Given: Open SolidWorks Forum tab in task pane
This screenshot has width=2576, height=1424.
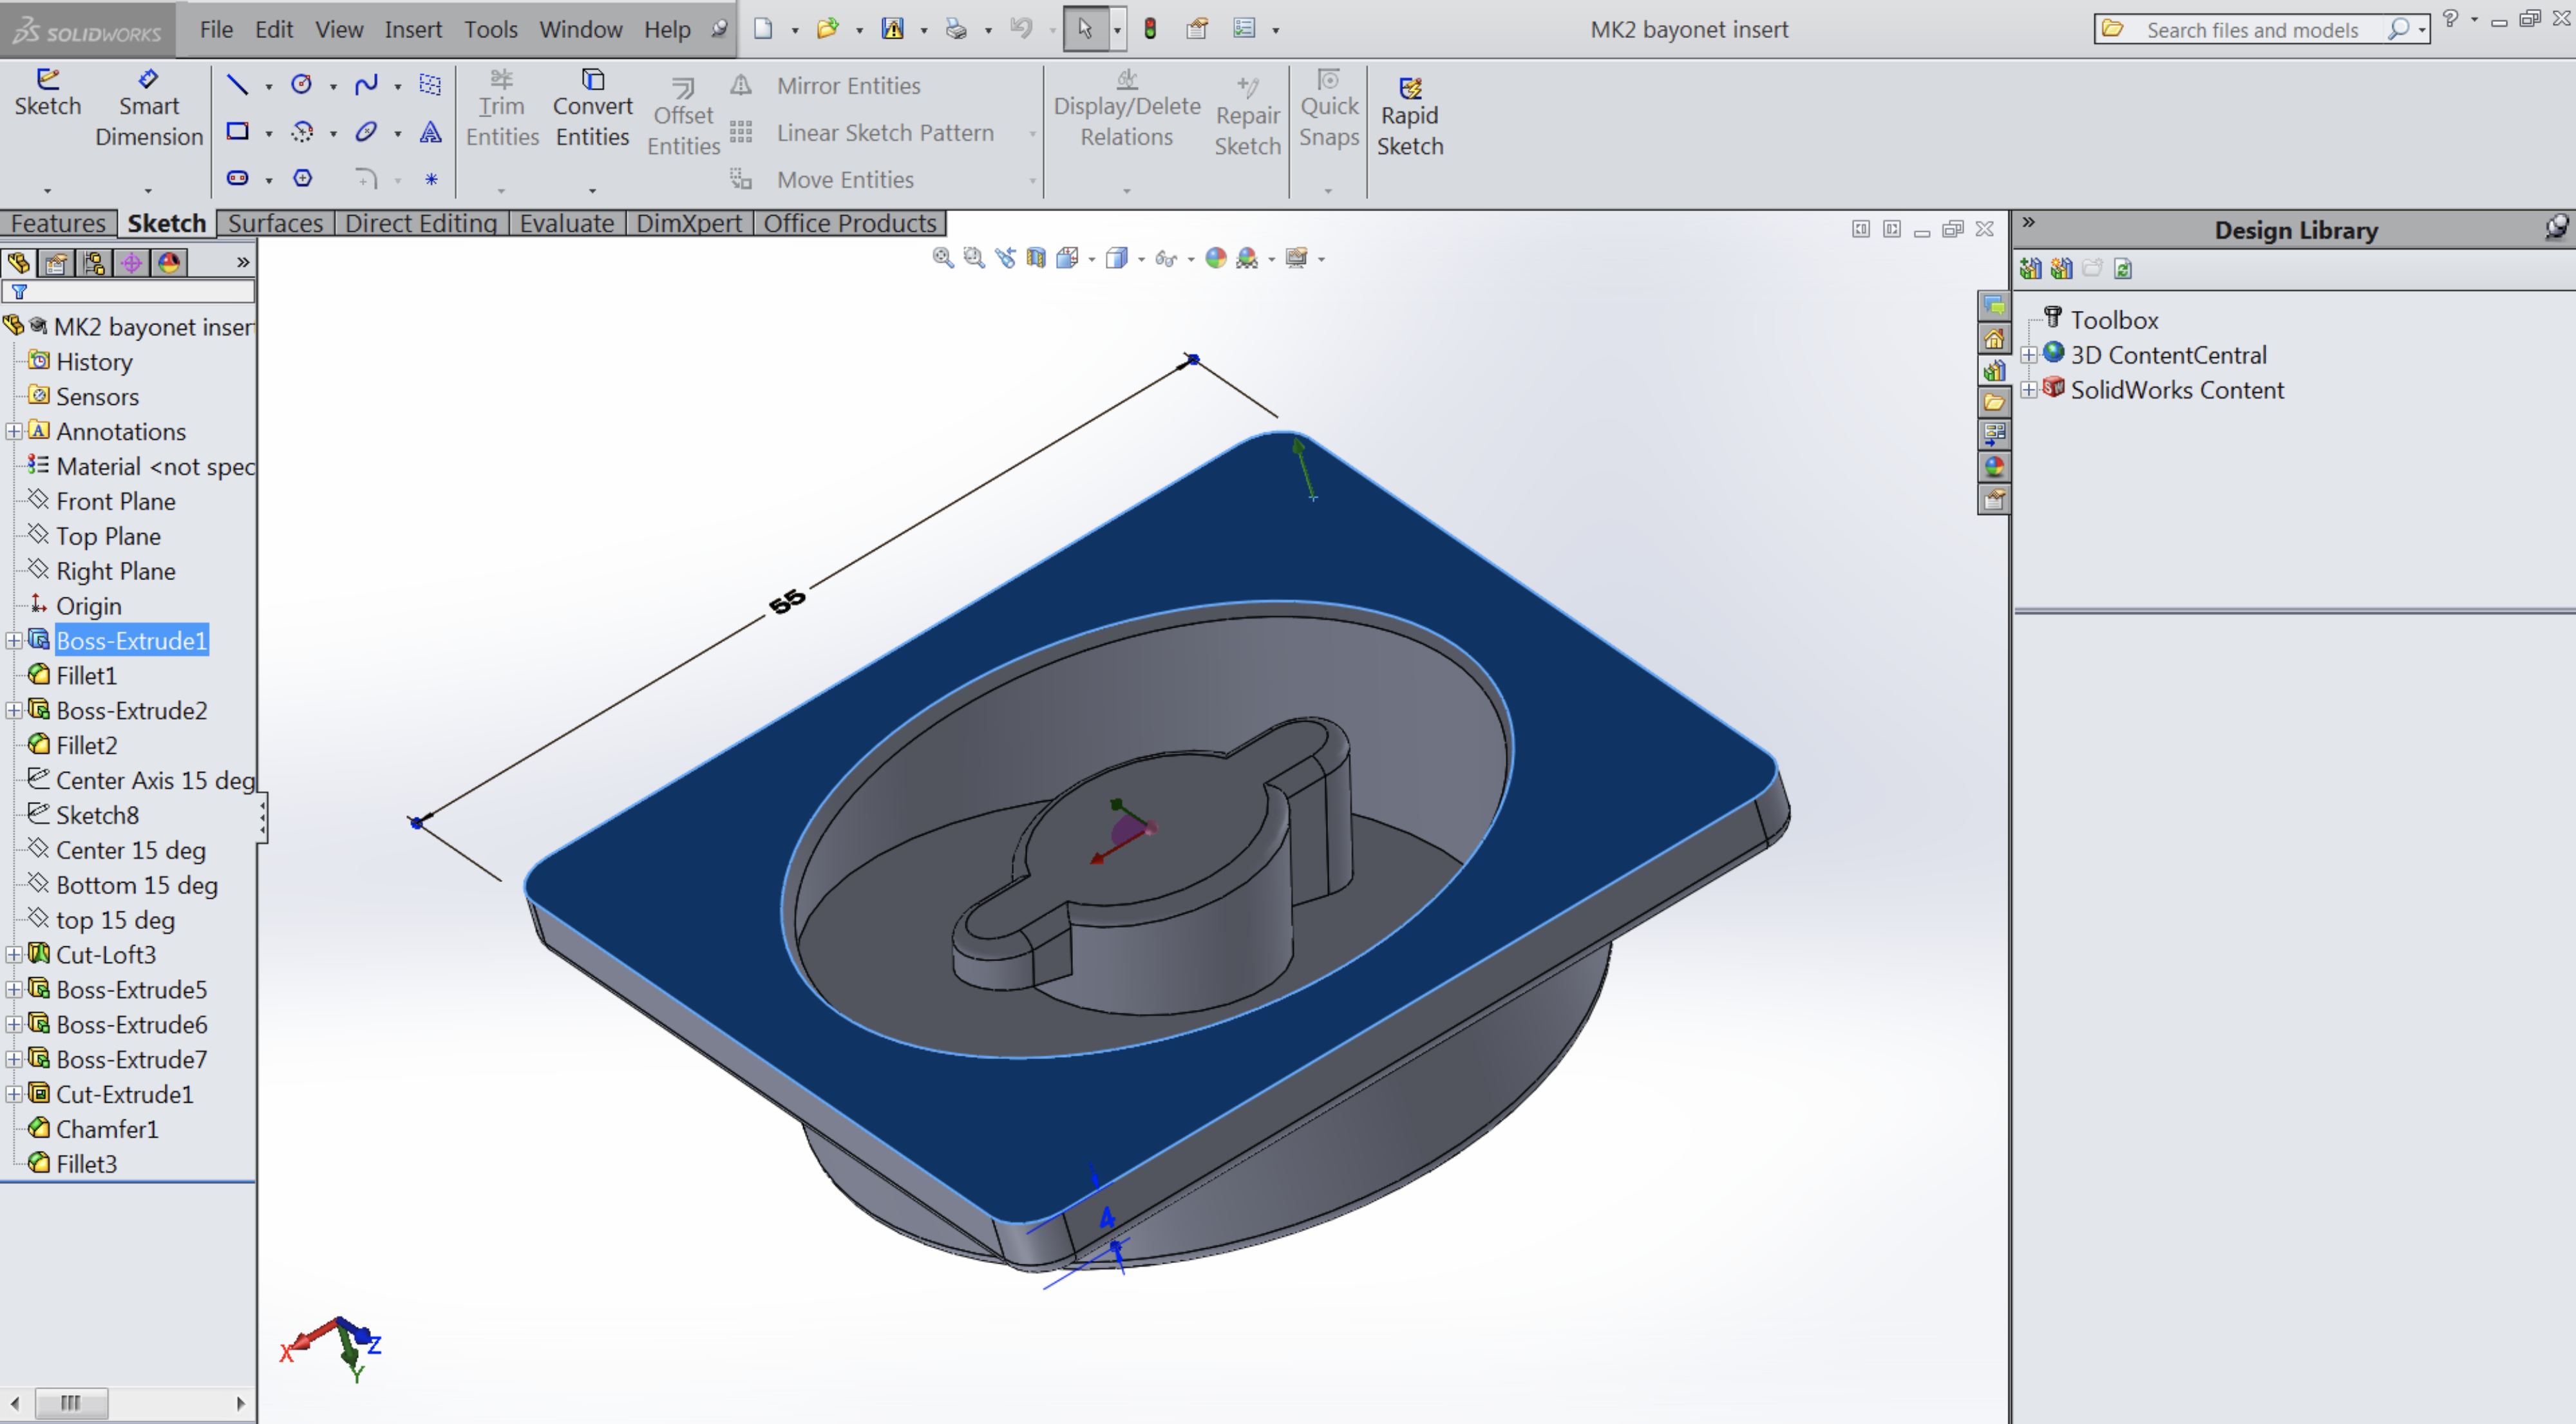Looking at the screenshot, I should point(1994,306).
